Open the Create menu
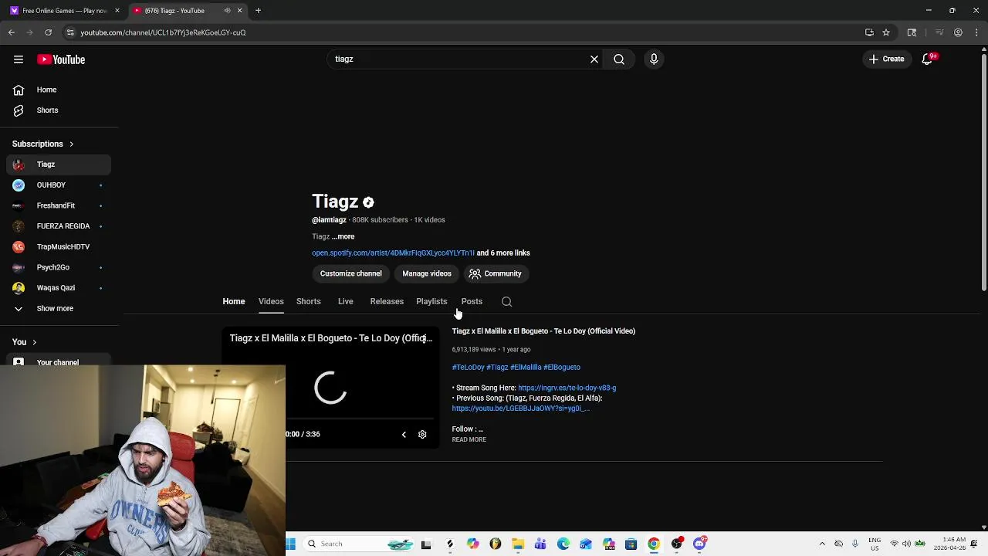The width and height of the screenshot is (988, 556). 886,59
